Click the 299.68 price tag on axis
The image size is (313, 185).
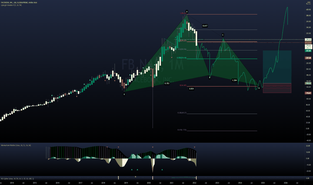[x=308, y=40]
